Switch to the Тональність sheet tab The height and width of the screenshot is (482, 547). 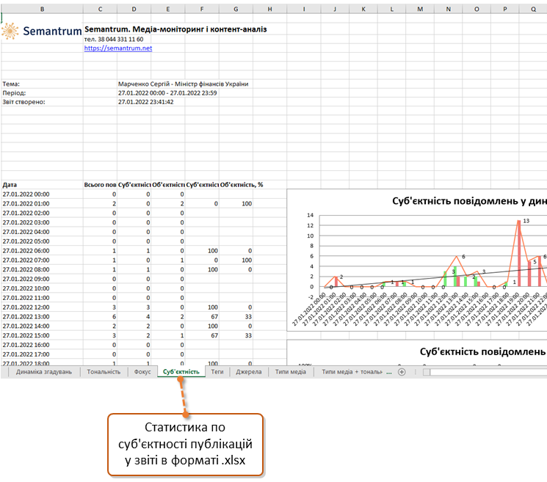(x=104, y=372)
